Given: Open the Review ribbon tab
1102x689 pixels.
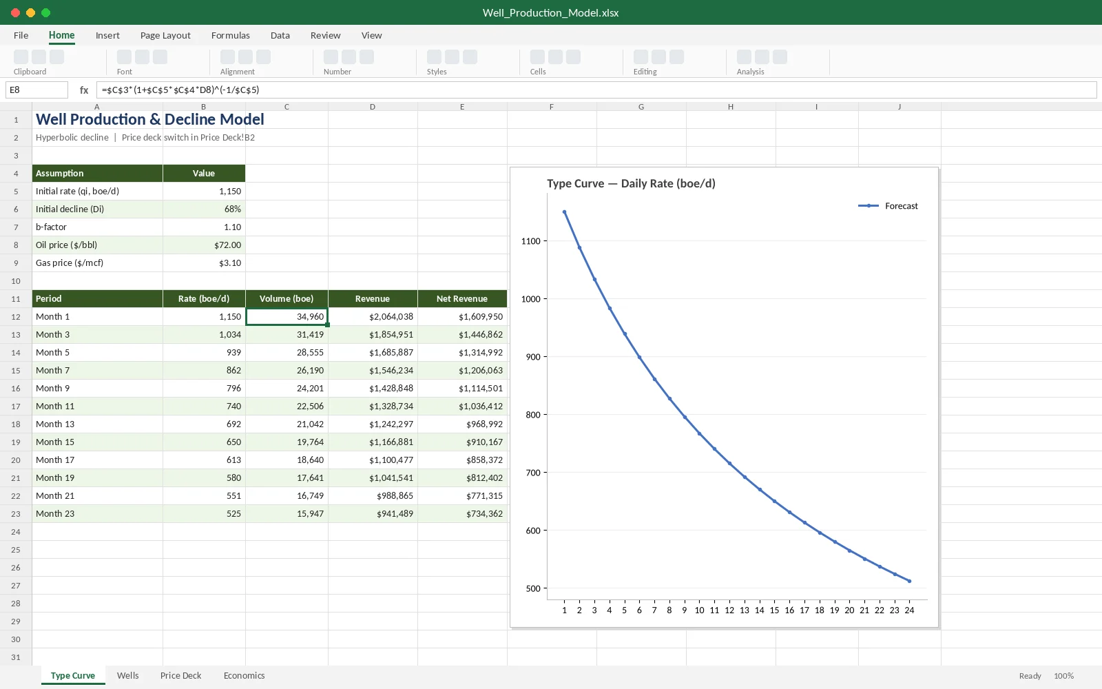Looking at the screenshot, I should (x=326, y=35).
